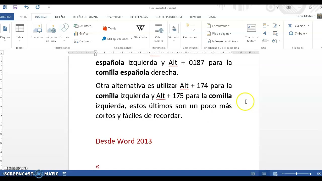Viewport: 322px width, 181px height.
Task: Click the Redo/Repeat arrow icon
Action: pyautogui.click(x=37, y=8)
